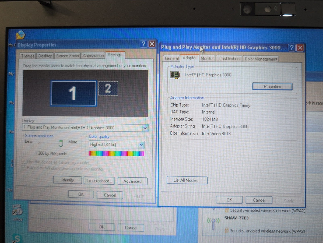Select the Settings tab

point(115,55)
